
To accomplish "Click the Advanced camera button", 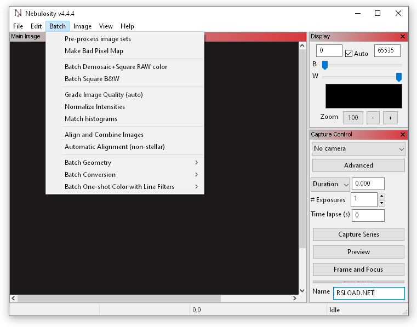I will (x=358, y=165).
